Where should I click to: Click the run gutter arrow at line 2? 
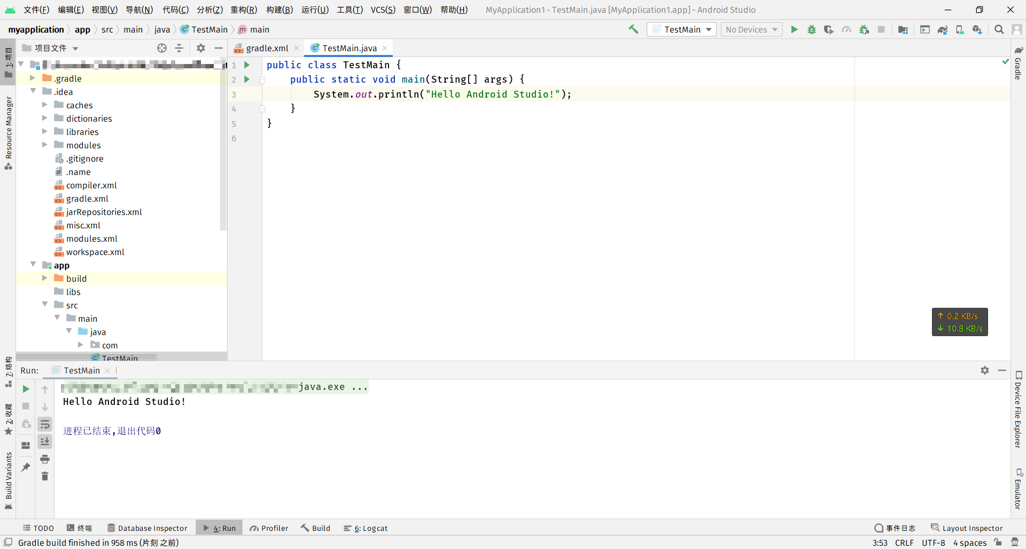(247, 79)
